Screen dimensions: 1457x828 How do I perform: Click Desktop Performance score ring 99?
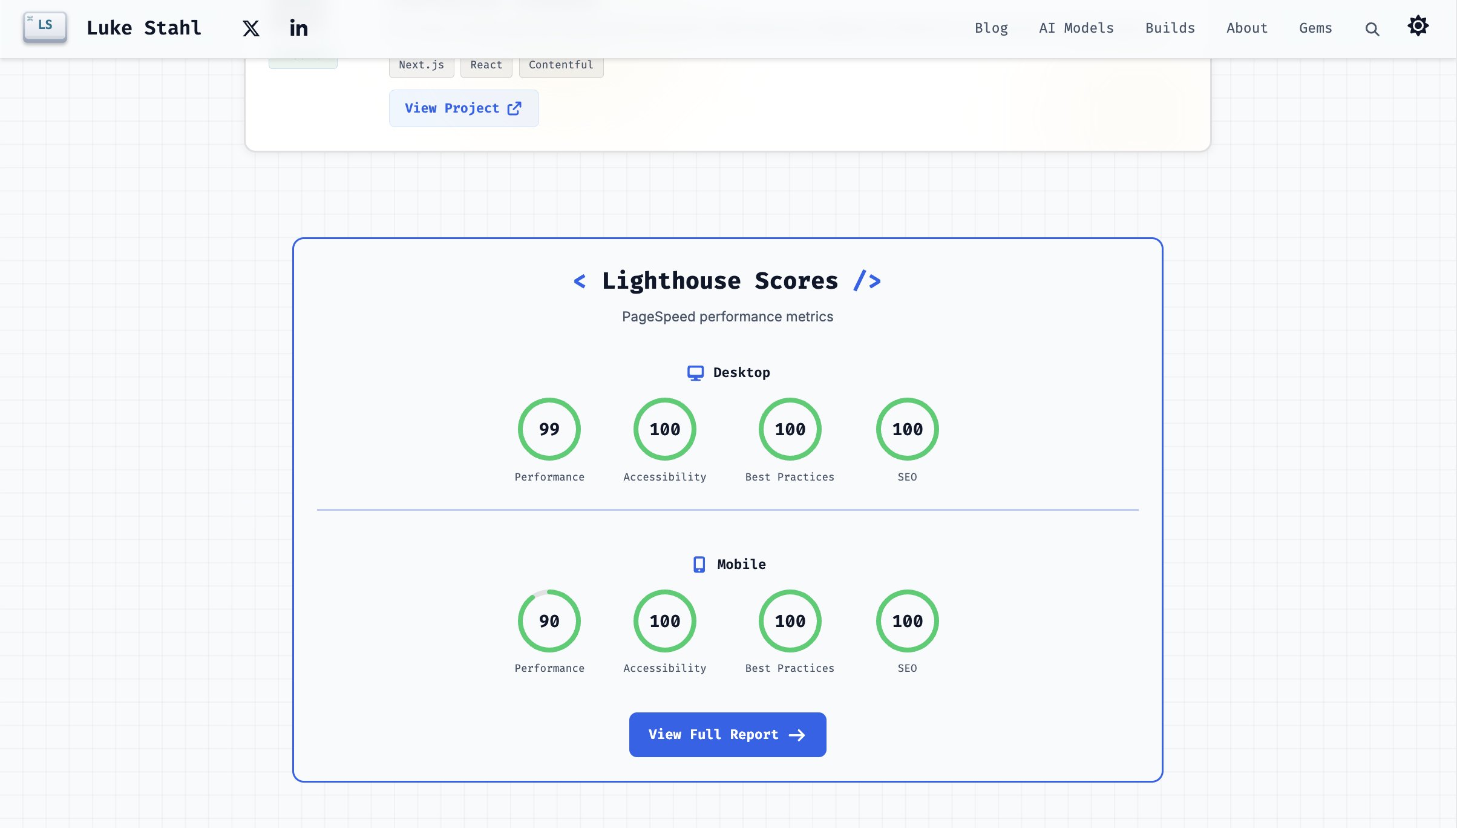(x=549, y=429)
